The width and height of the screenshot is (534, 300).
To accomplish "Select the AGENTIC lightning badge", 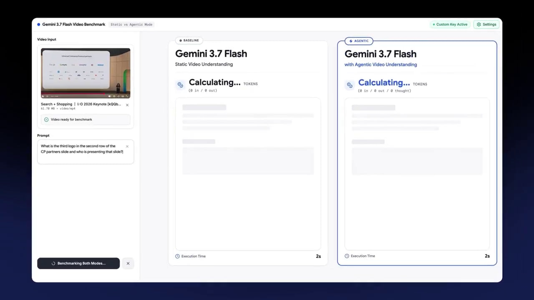I will (359, 41).
